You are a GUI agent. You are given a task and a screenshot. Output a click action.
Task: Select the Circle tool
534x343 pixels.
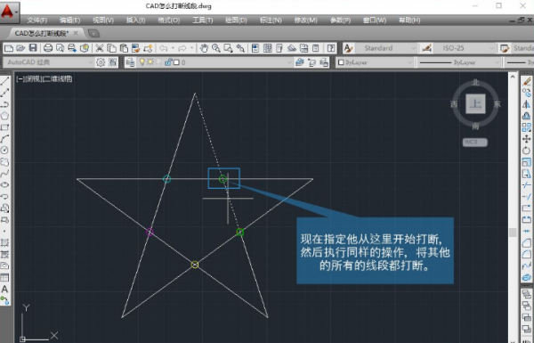[x=4, y=150]
